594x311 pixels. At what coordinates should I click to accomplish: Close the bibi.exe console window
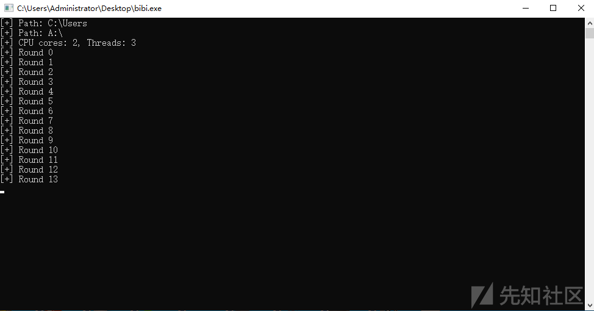point(581,9)
